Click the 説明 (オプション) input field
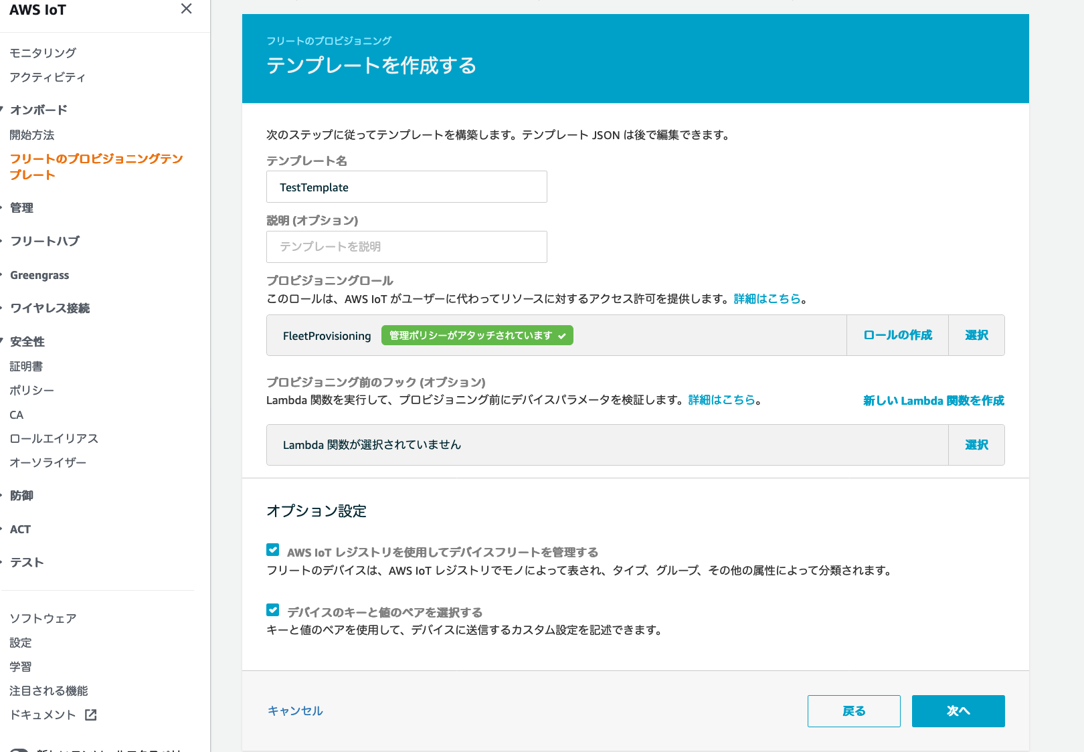 click(406, 246)
